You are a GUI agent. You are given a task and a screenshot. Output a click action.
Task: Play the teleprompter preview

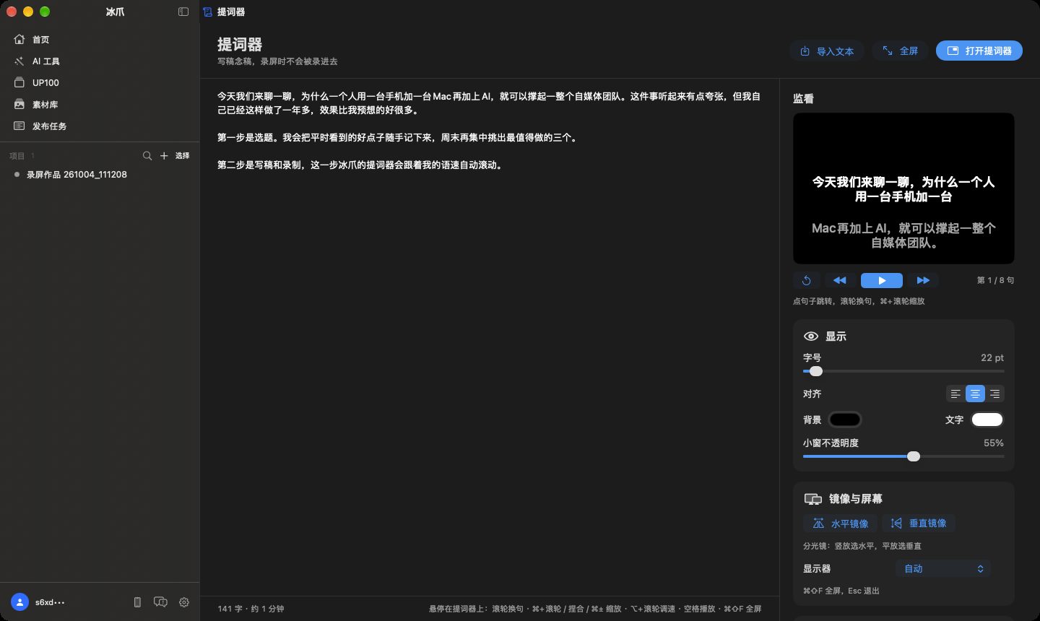pyautogui.click(x=882, y=280)
